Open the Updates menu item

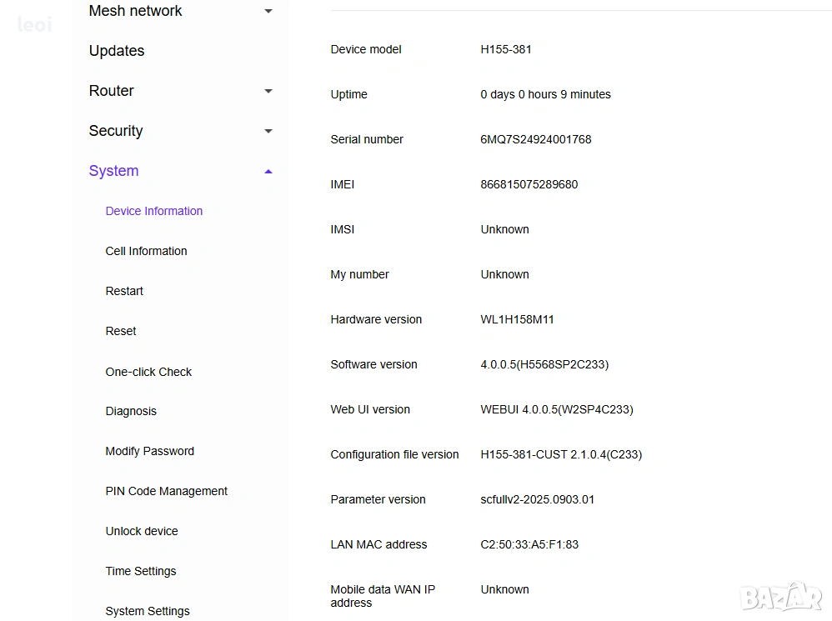click(117, 51)
